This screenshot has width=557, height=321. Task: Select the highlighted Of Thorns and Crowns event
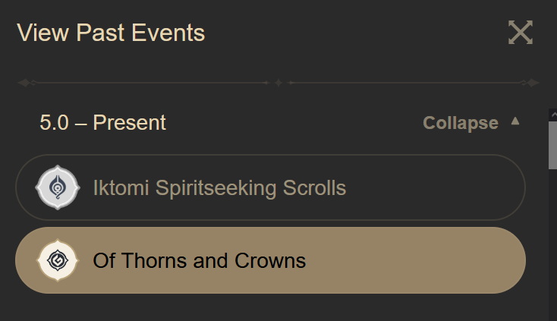pos(270,260)
